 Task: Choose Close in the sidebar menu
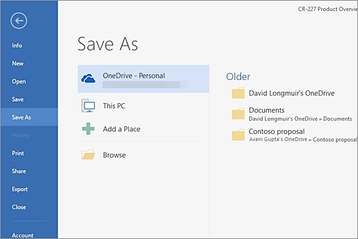[19, 207]
